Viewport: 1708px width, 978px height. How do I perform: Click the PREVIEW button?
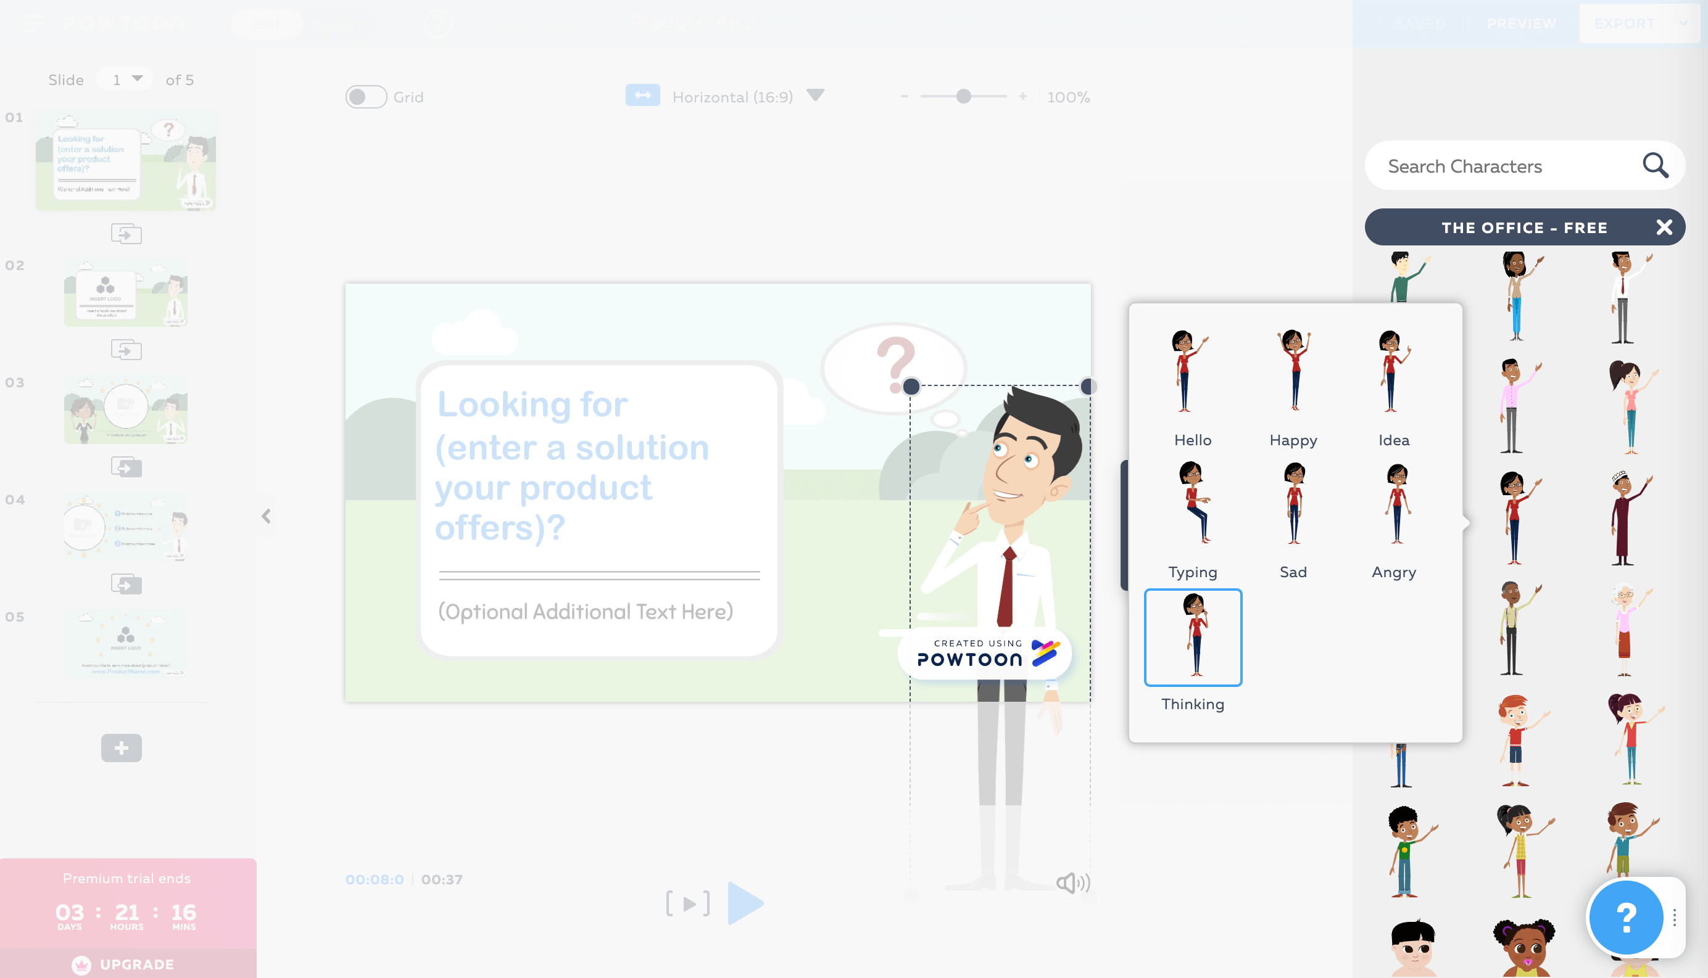tap(1520, 23)
